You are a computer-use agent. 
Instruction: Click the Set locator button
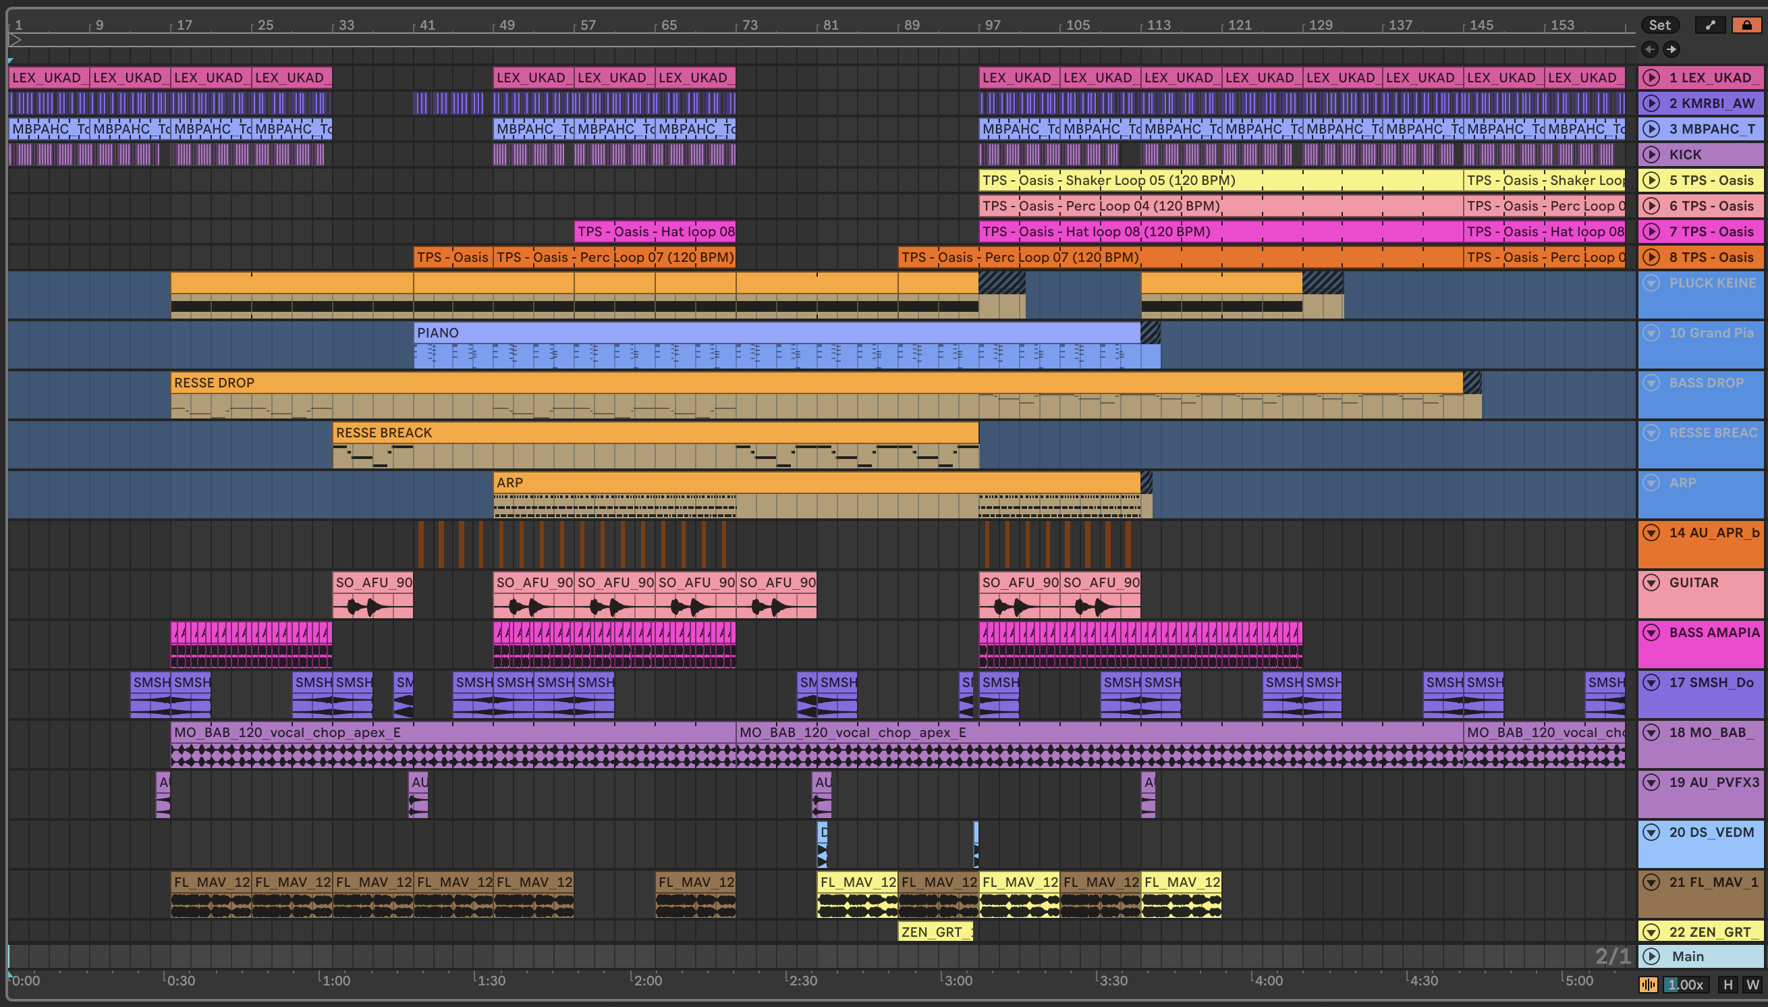[1659, 25]
